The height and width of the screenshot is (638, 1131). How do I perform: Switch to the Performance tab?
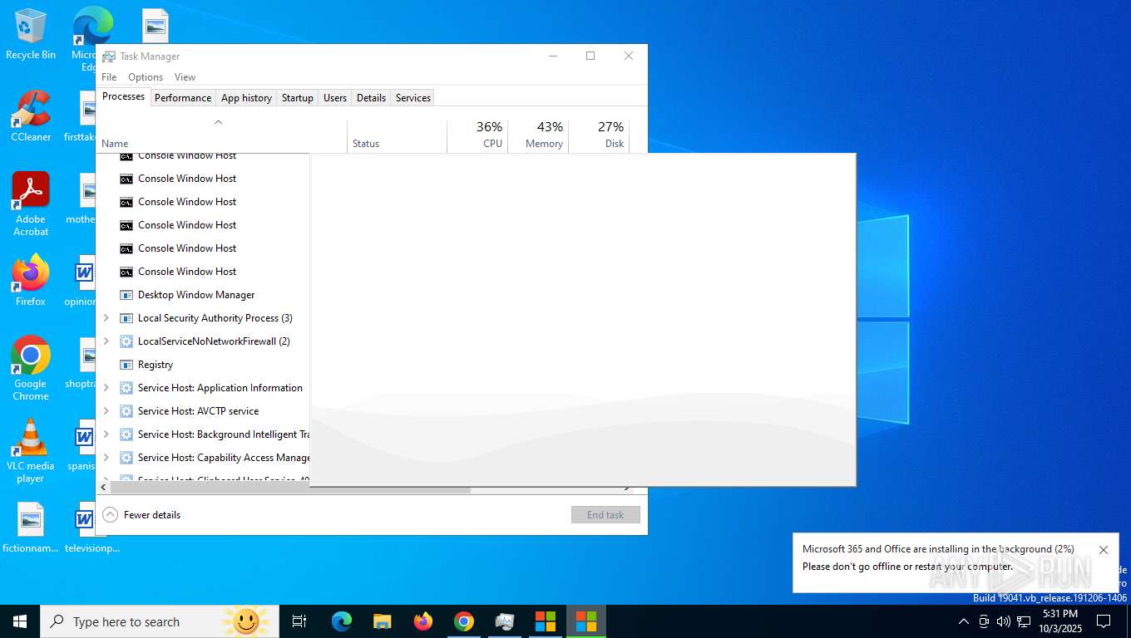(183, 98)
